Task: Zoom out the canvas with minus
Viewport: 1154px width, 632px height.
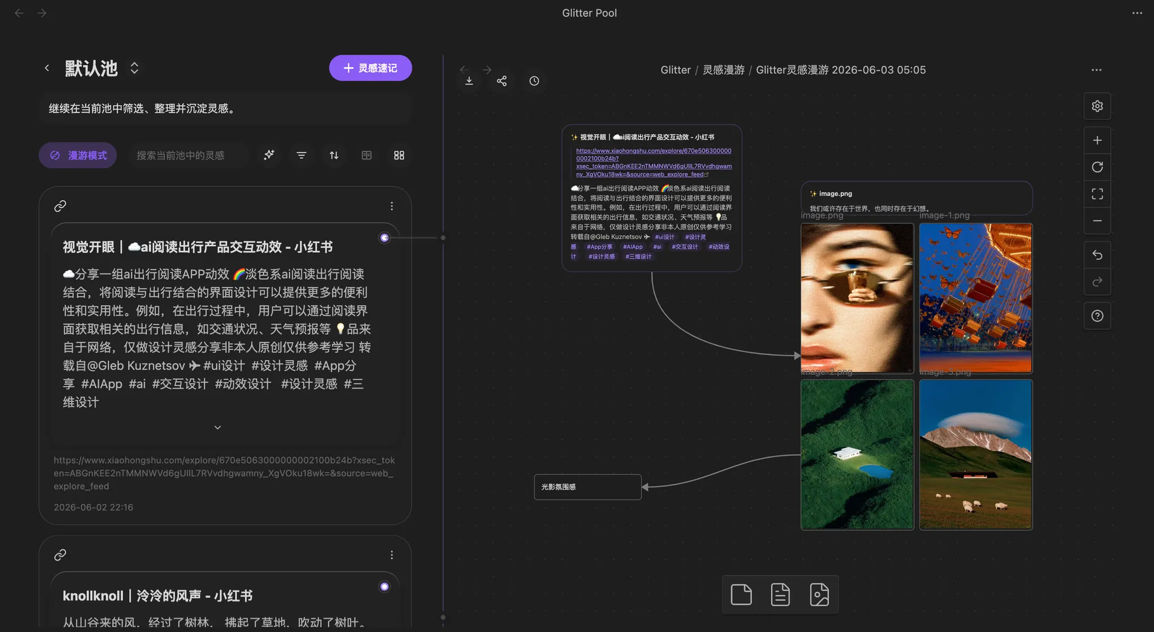Action: click(1097, 221)
